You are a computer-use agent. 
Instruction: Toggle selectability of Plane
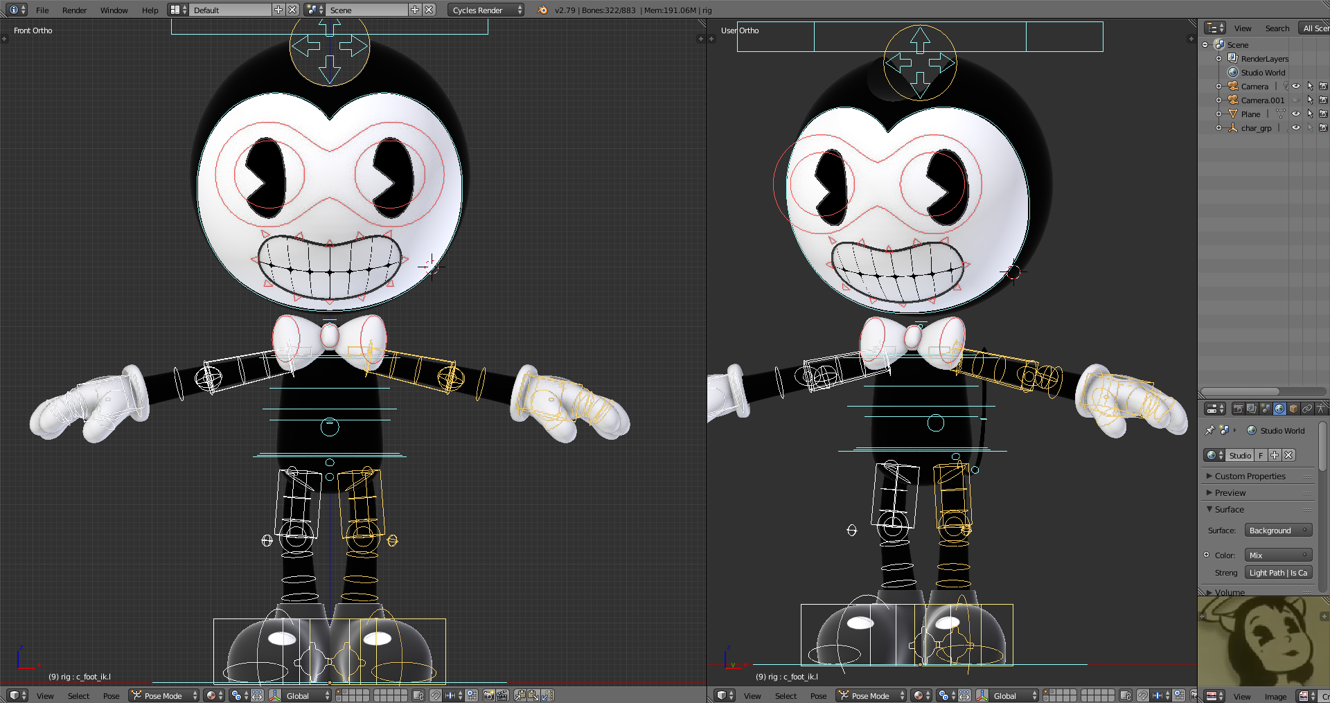click(1310, 114)
